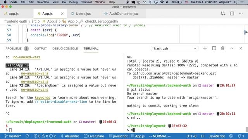Split the editor to the right

point(232,14)
